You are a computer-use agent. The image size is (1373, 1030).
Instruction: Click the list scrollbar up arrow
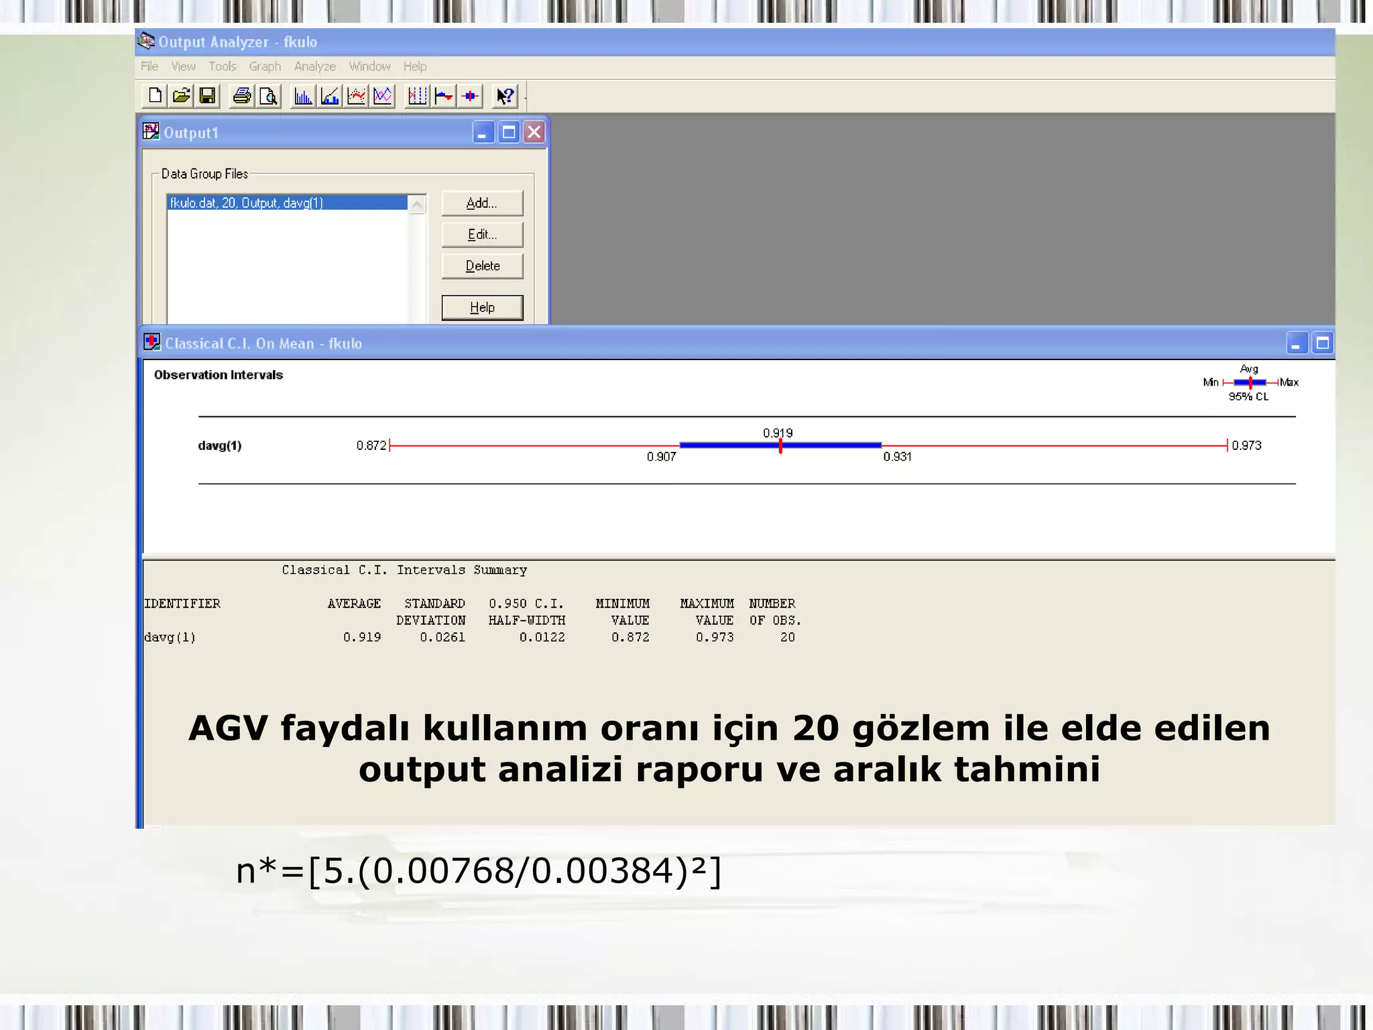(417, 204)
